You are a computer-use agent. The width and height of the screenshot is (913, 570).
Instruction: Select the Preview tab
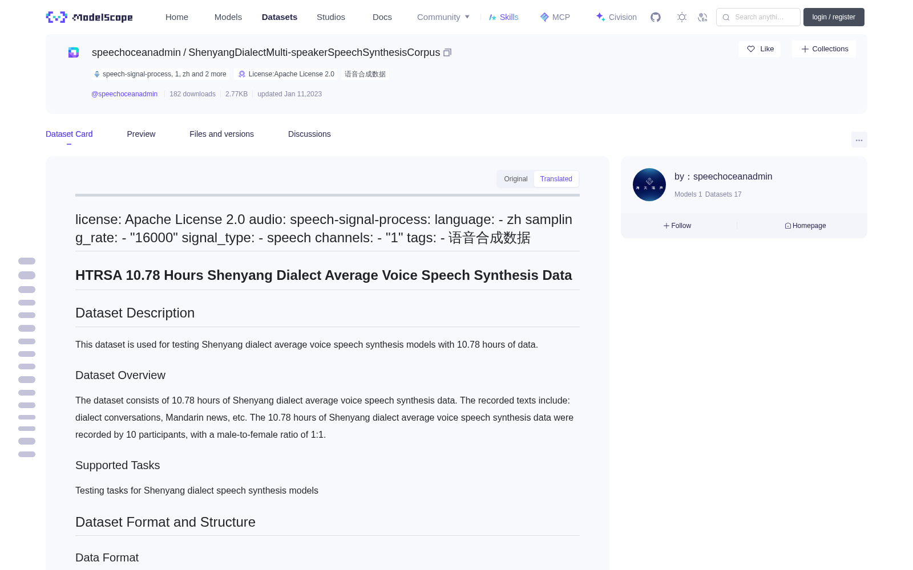click(141, 134)
